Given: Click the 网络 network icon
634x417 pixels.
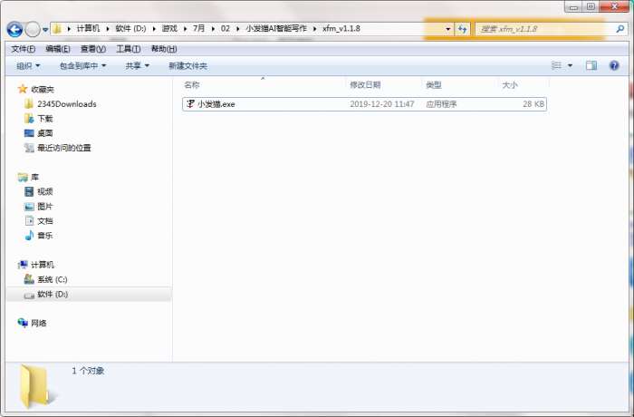Looking at the screenshot, I should pos(23,323).
